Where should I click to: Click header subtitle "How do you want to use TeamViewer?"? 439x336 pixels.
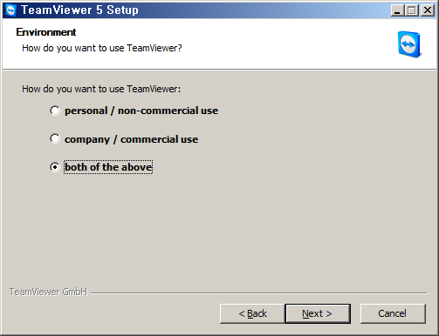(x=102, y=48)
